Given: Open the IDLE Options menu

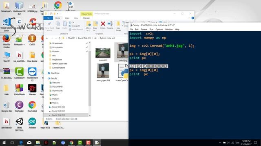Looking at the screenshot, I should click(x=159, y=29).
